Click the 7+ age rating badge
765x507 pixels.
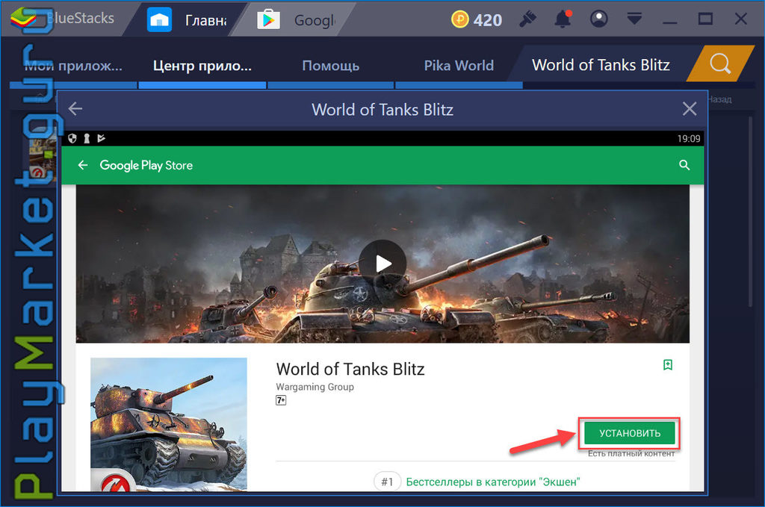coord(281,400)
